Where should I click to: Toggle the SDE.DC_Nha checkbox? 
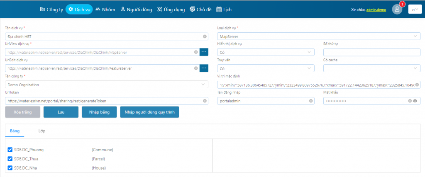click(10, 168)
